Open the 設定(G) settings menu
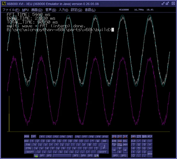This screenshot has height=159, width=177. click(x=77, y=10)
